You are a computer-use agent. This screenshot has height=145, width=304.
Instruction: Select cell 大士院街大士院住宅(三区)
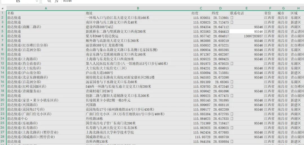point(138,68)
